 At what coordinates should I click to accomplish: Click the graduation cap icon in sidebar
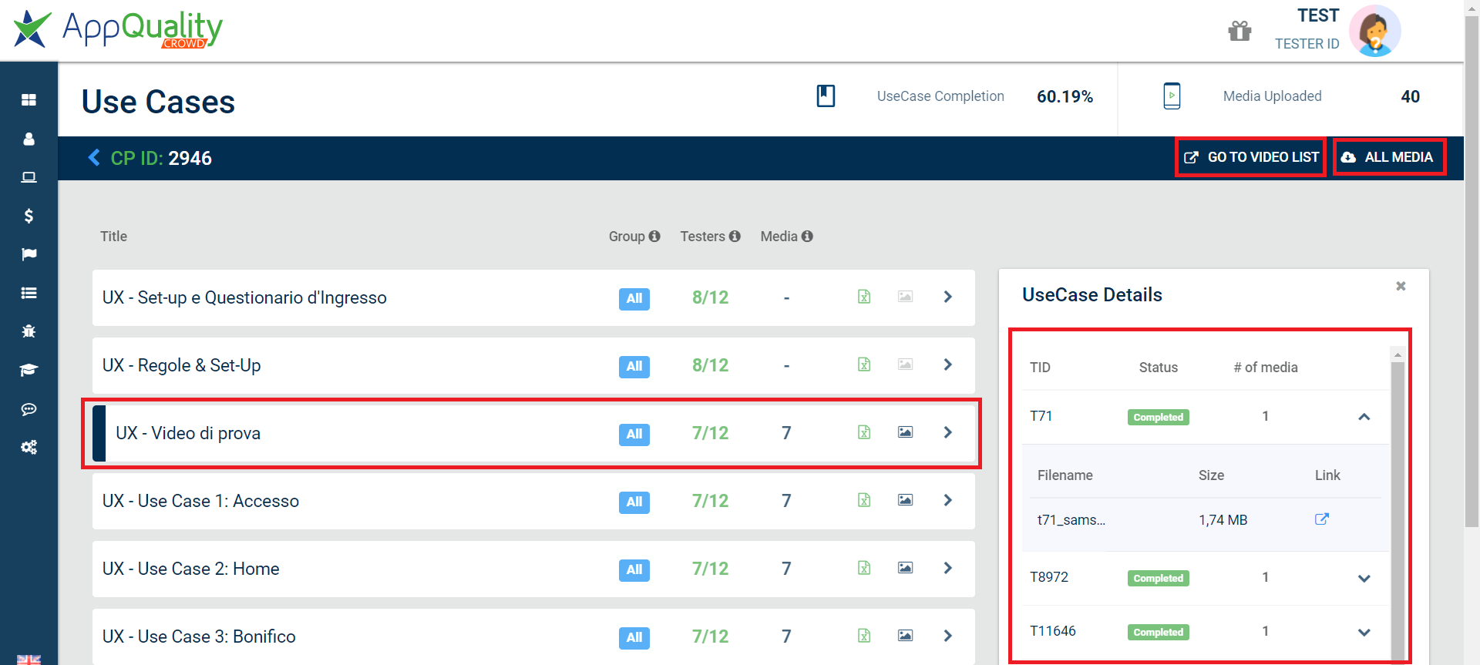pyautogui.click(x=29, y=370)
